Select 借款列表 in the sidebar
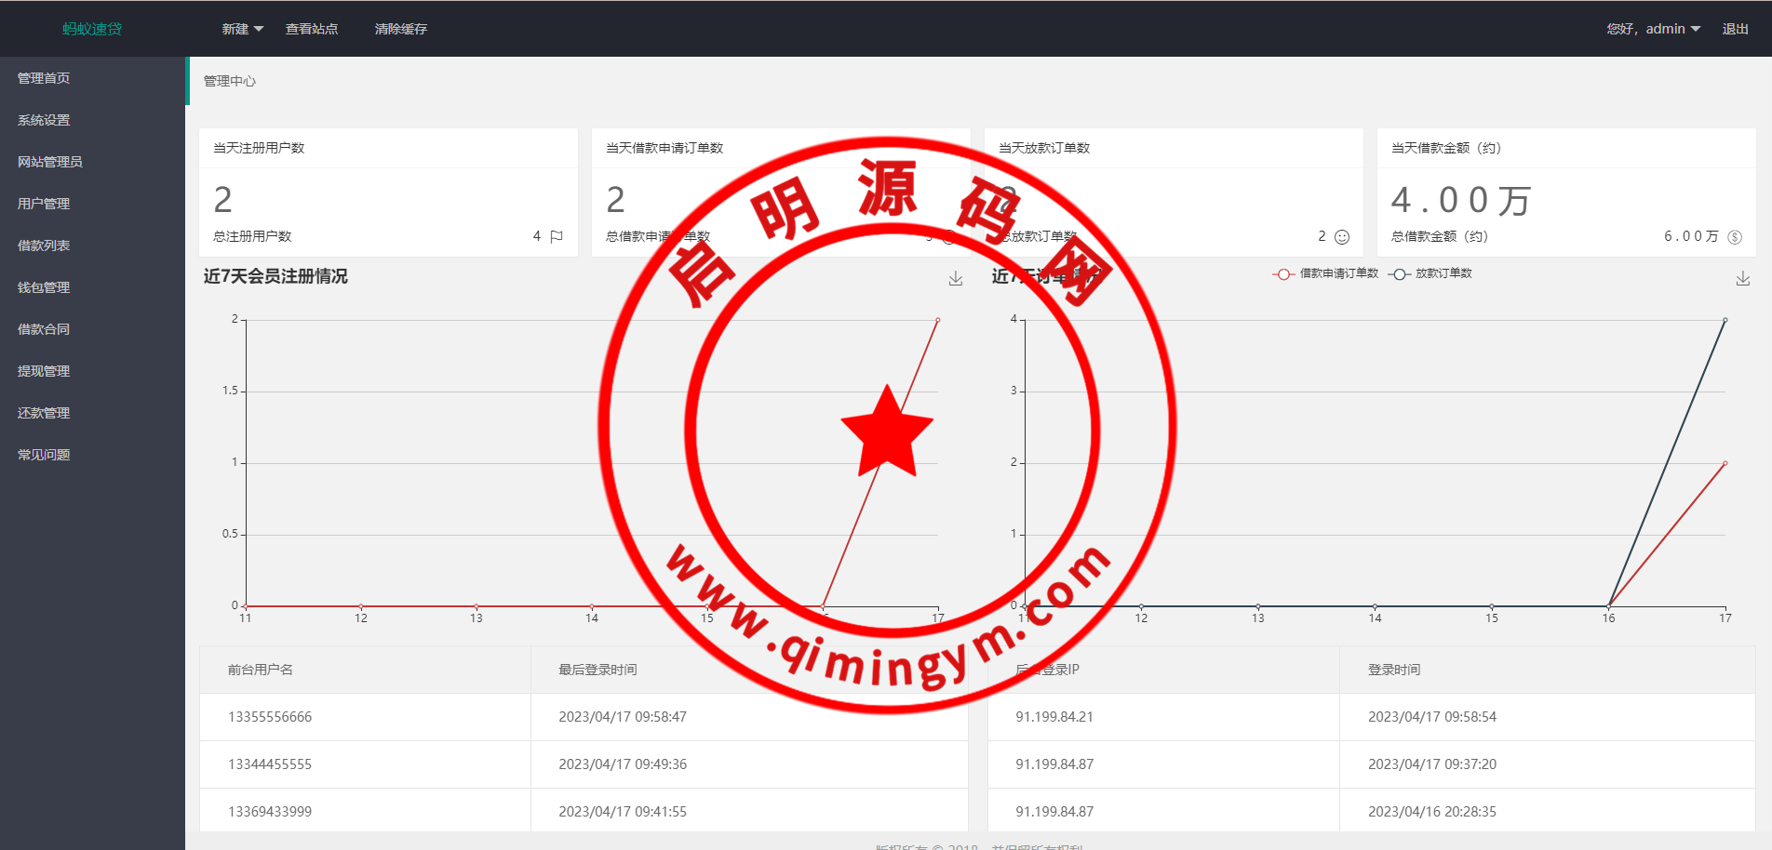 [44, 246]
